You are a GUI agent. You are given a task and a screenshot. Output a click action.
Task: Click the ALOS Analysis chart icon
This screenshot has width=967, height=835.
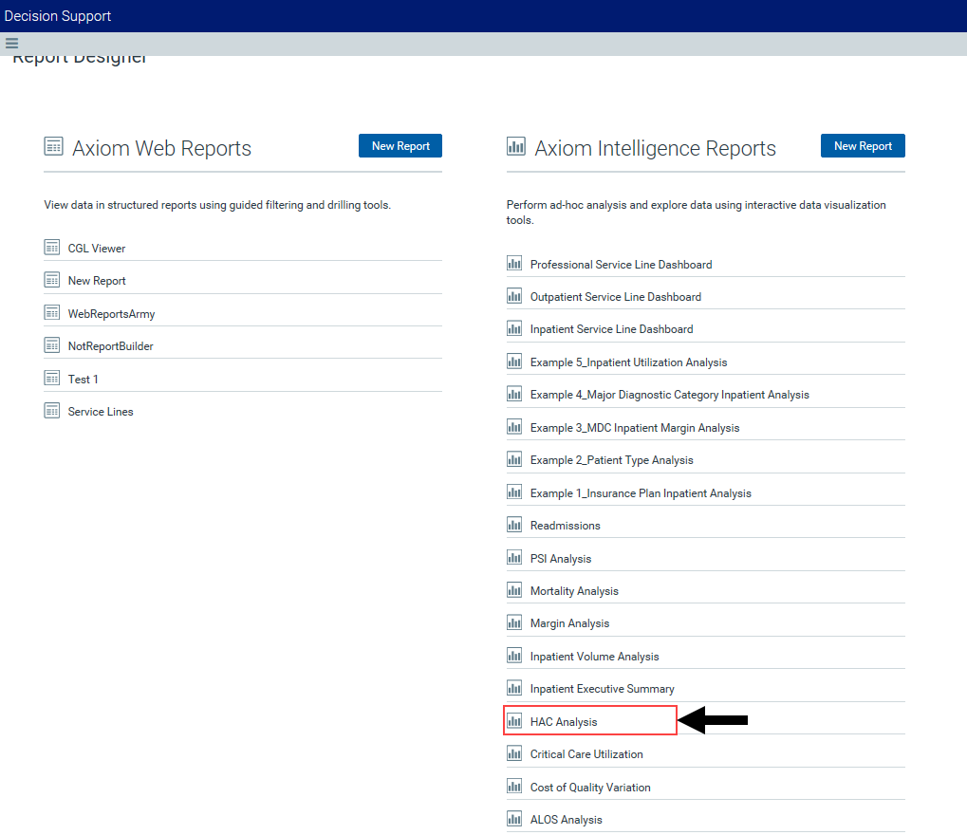(514, 819)
